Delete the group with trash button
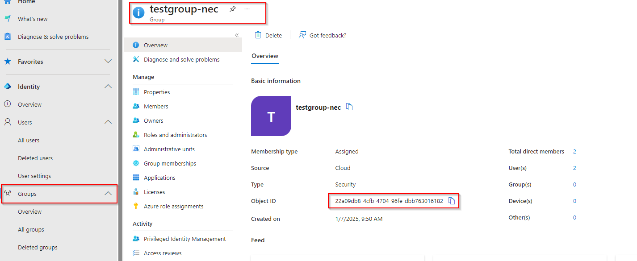The width and height of the screenshot is (637, 261). pyautogui.click(x=268, y=35)
